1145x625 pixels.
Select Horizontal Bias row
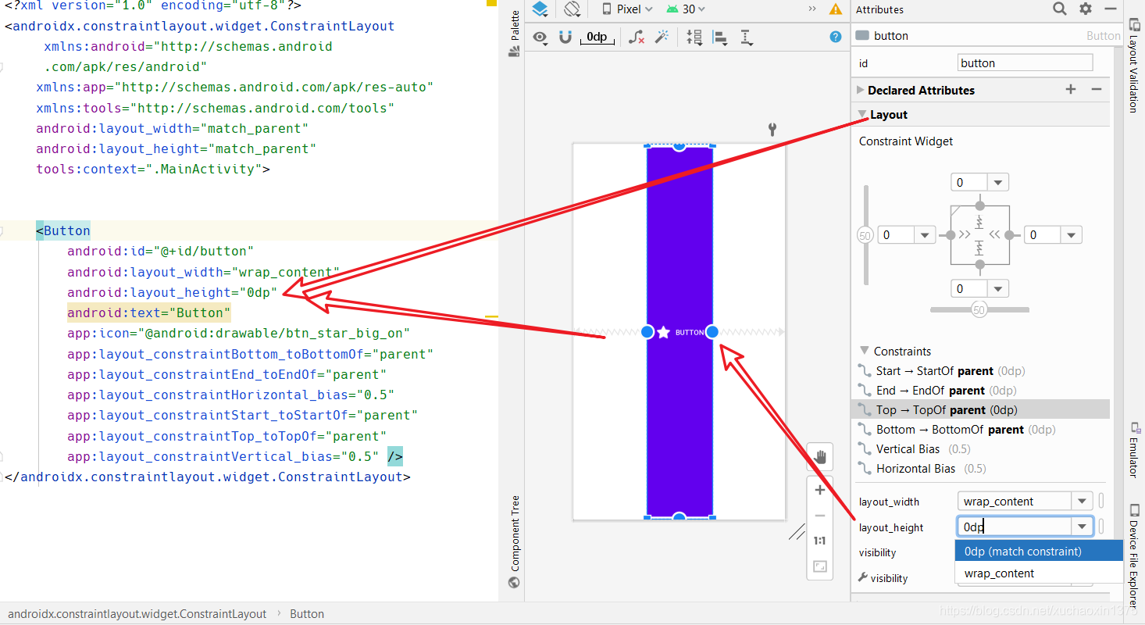click(x=980, y=469)
